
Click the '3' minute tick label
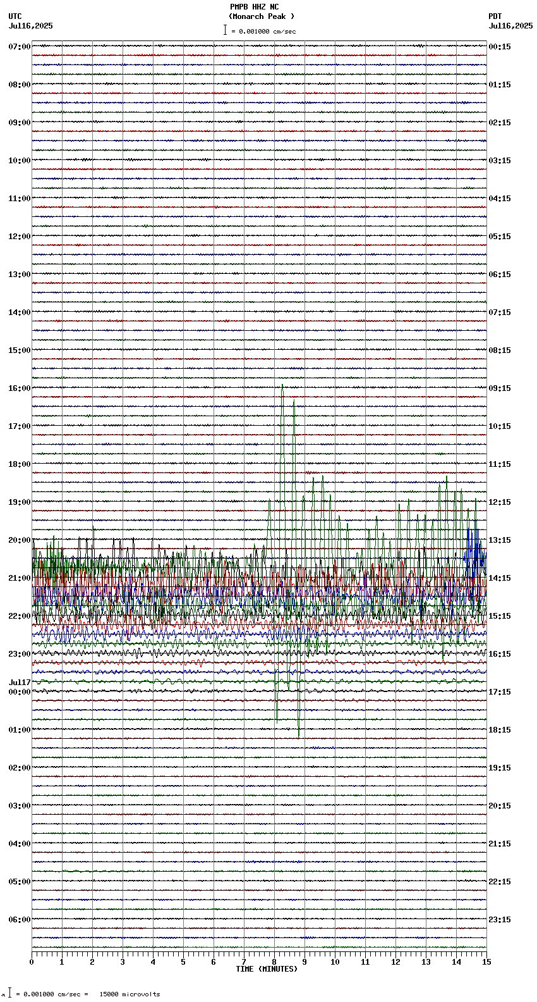tap(123, 962)
